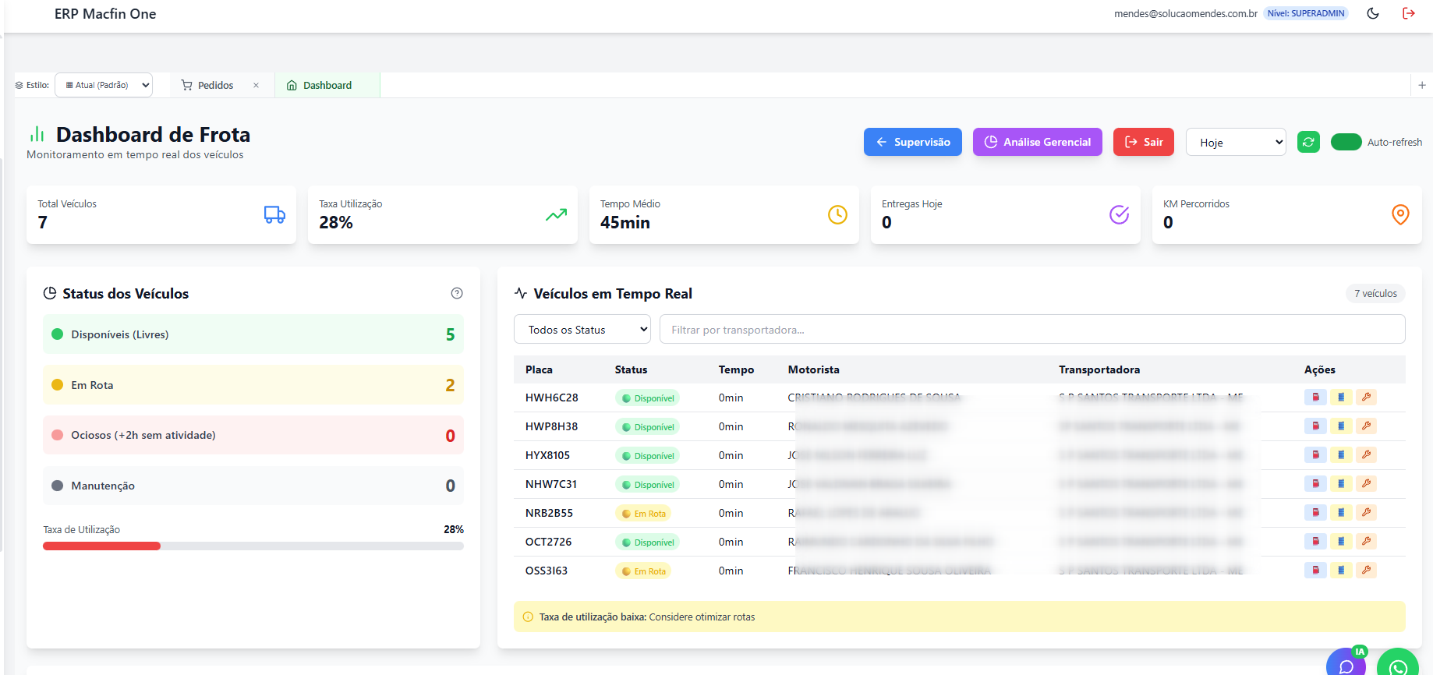Open maintenance wrench action for HWP8H38
The image size is (1433, 675).
(x=1366, y=426)
